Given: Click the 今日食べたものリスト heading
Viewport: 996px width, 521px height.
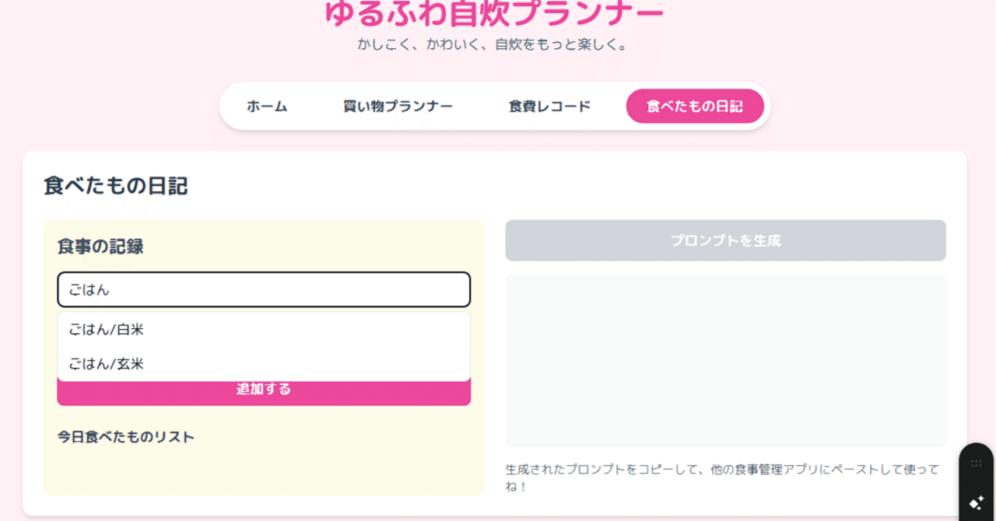Looking at the screenshot, I should 126,437.
